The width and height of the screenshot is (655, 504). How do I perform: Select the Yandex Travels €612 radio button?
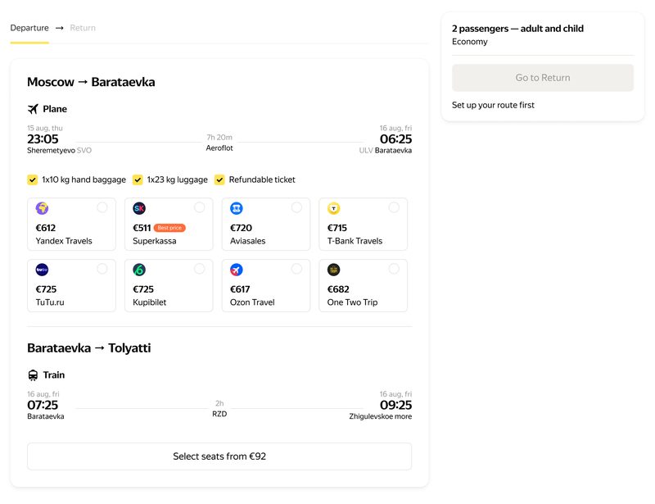tap(102, 207)
